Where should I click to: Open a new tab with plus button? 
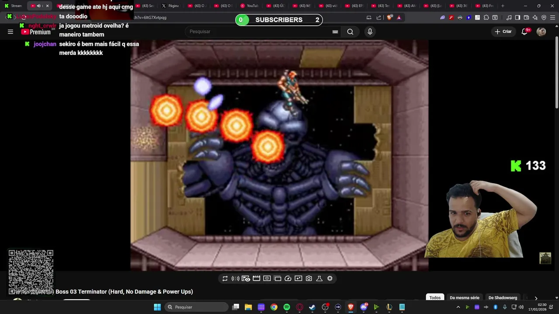coord(503,6)
